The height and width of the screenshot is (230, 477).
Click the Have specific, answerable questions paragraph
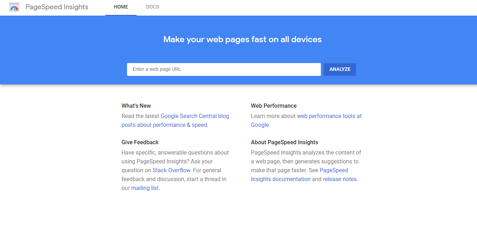(x=175, y=153)
